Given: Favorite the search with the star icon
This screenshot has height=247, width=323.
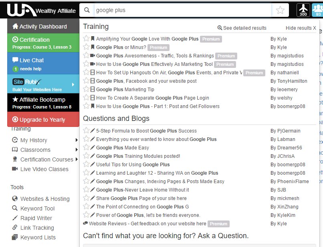Looking at the screenshot, I should 280,10.
